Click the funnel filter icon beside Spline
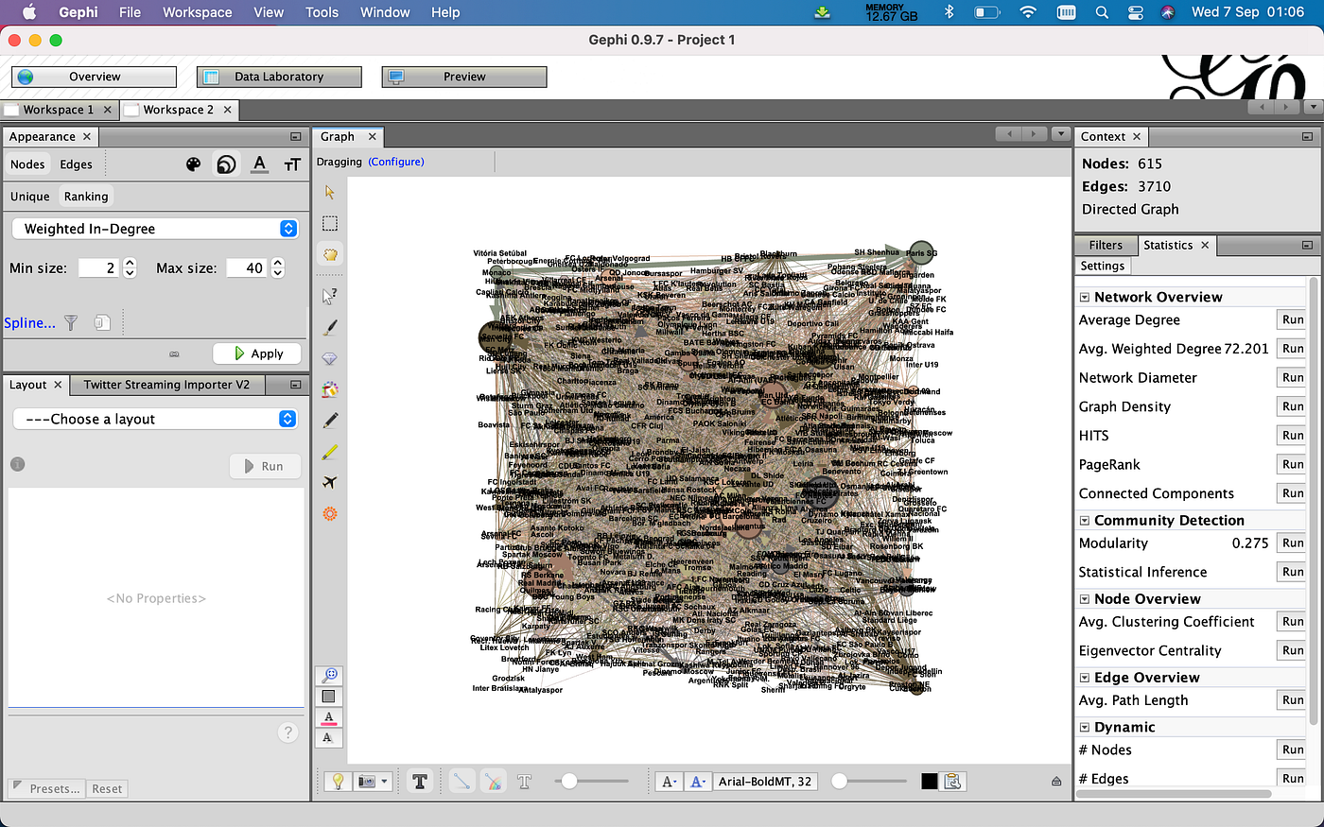The height and width of the screenshot is (827, 1324). (71, 322)
